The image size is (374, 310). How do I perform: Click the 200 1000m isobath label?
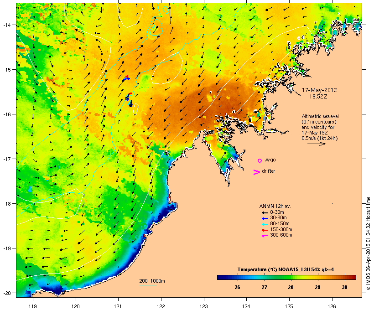click(x=152, y=281)
